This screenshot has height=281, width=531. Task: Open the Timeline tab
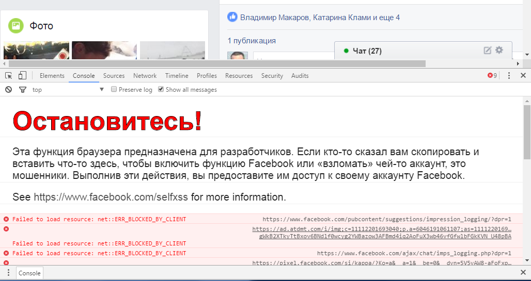pyautogui.click(x=177, y=76)
